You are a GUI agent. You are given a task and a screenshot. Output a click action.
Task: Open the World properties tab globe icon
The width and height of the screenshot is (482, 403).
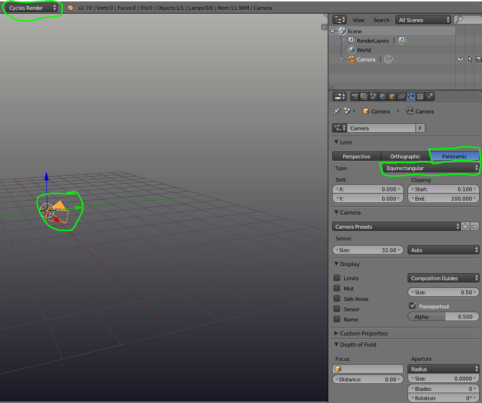[383, 97]
